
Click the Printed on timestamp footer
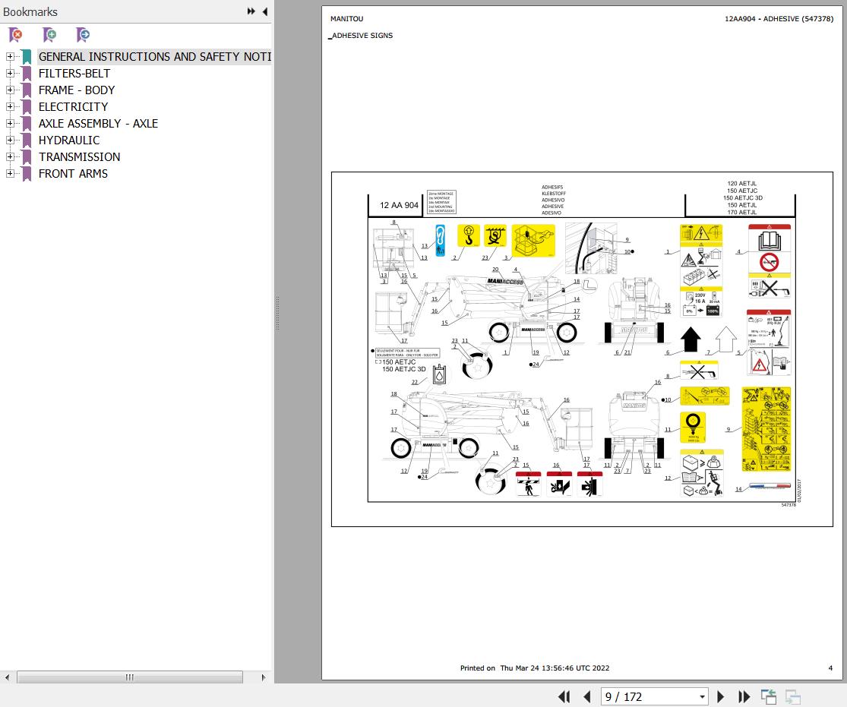pos(535,668)
